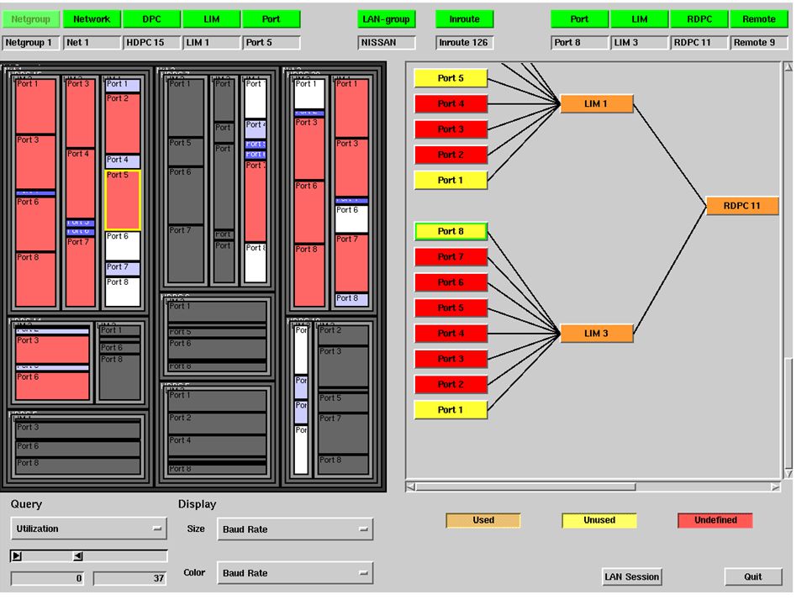Select yellow Port 5 node under LIM 1

click(451, 78)
